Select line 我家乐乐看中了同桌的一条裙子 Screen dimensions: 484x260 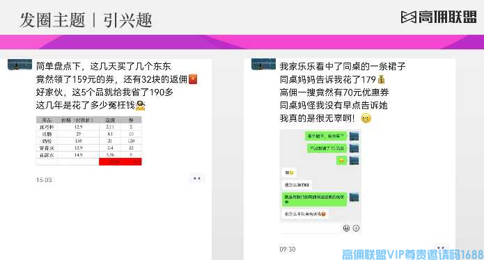[343, 66]
